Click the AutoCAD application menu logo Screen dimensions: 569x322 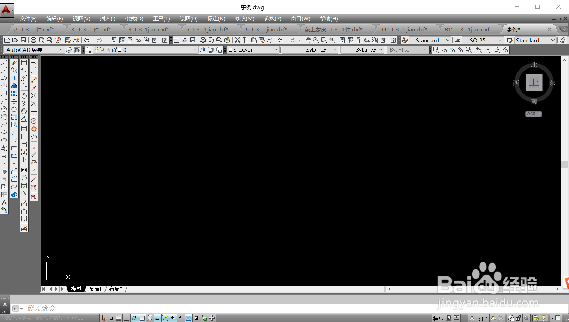pos(7,10)
